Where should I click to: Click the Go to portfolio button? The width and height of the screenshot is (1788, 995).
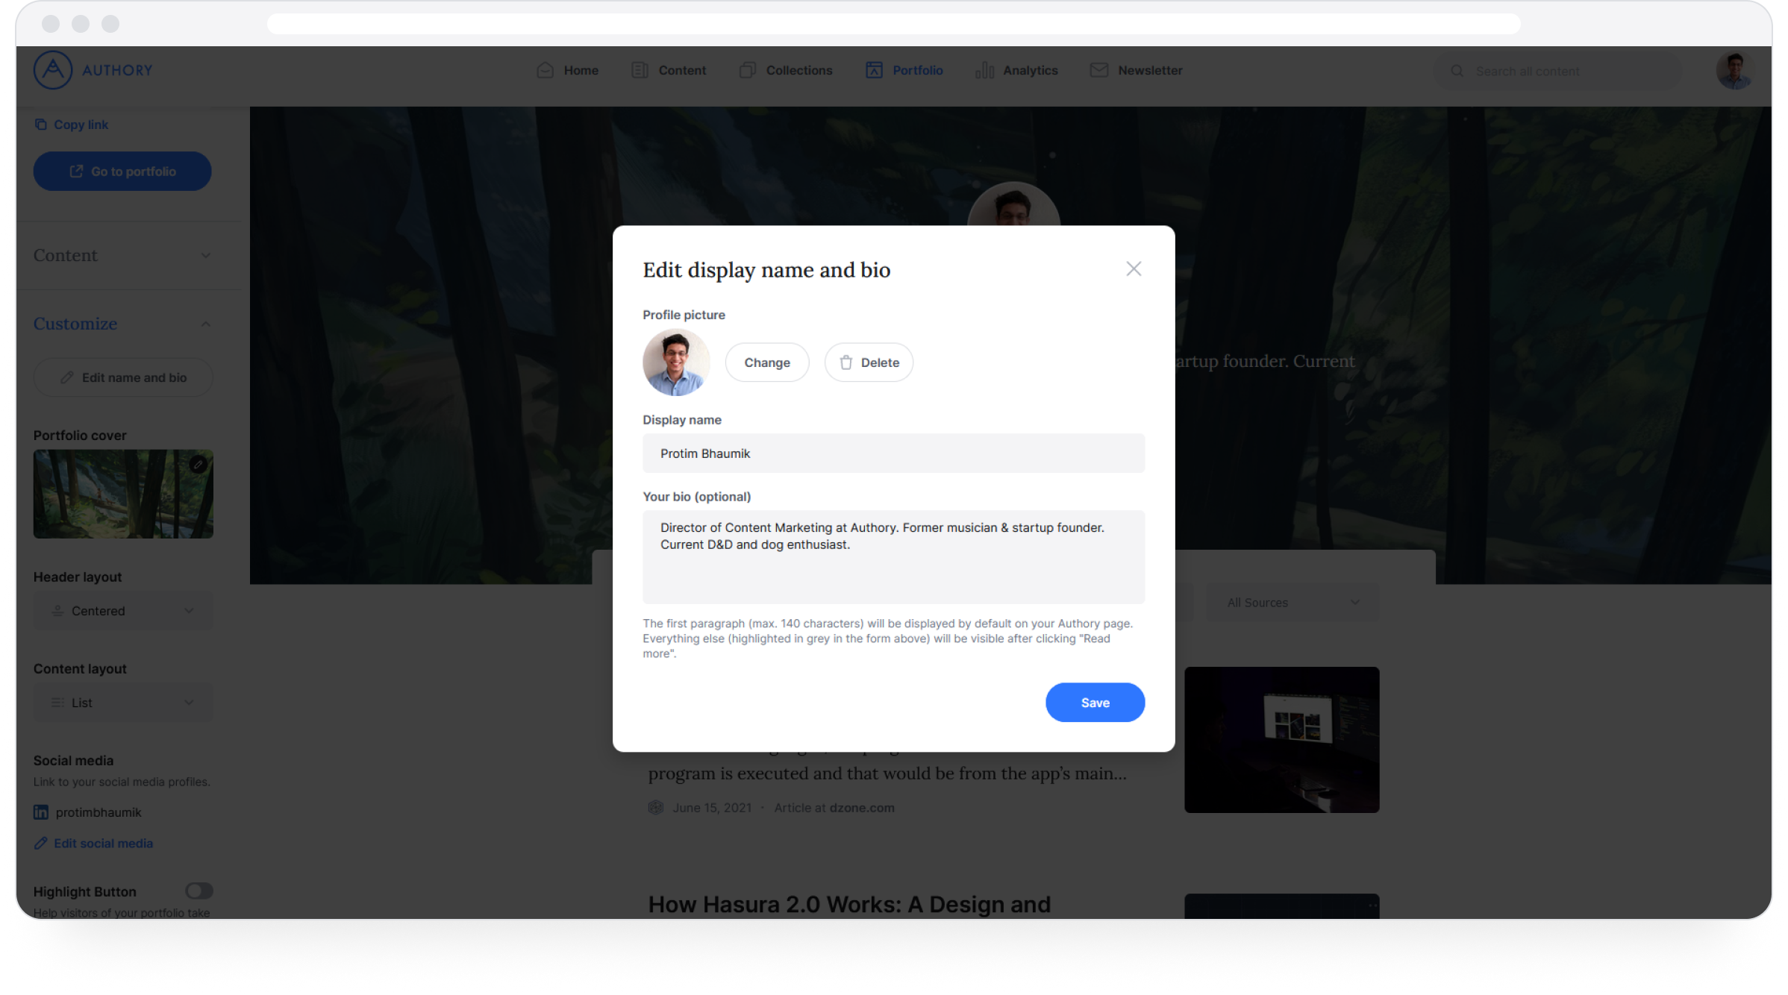click(x=122, y=172)
